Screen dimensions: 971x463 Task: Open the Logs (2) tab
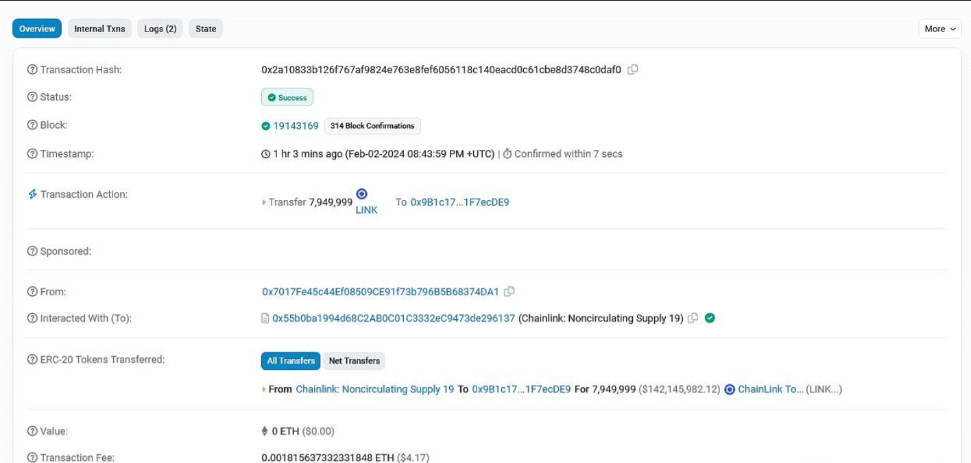pyautogui.click(x=160, y=29)
